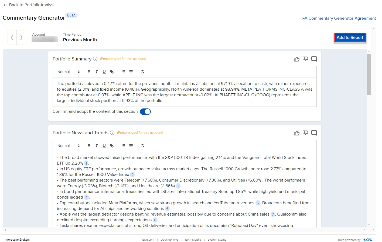
Task: Thumbs up the Portfolio News and Trends section
Action: tap(297, 133)
